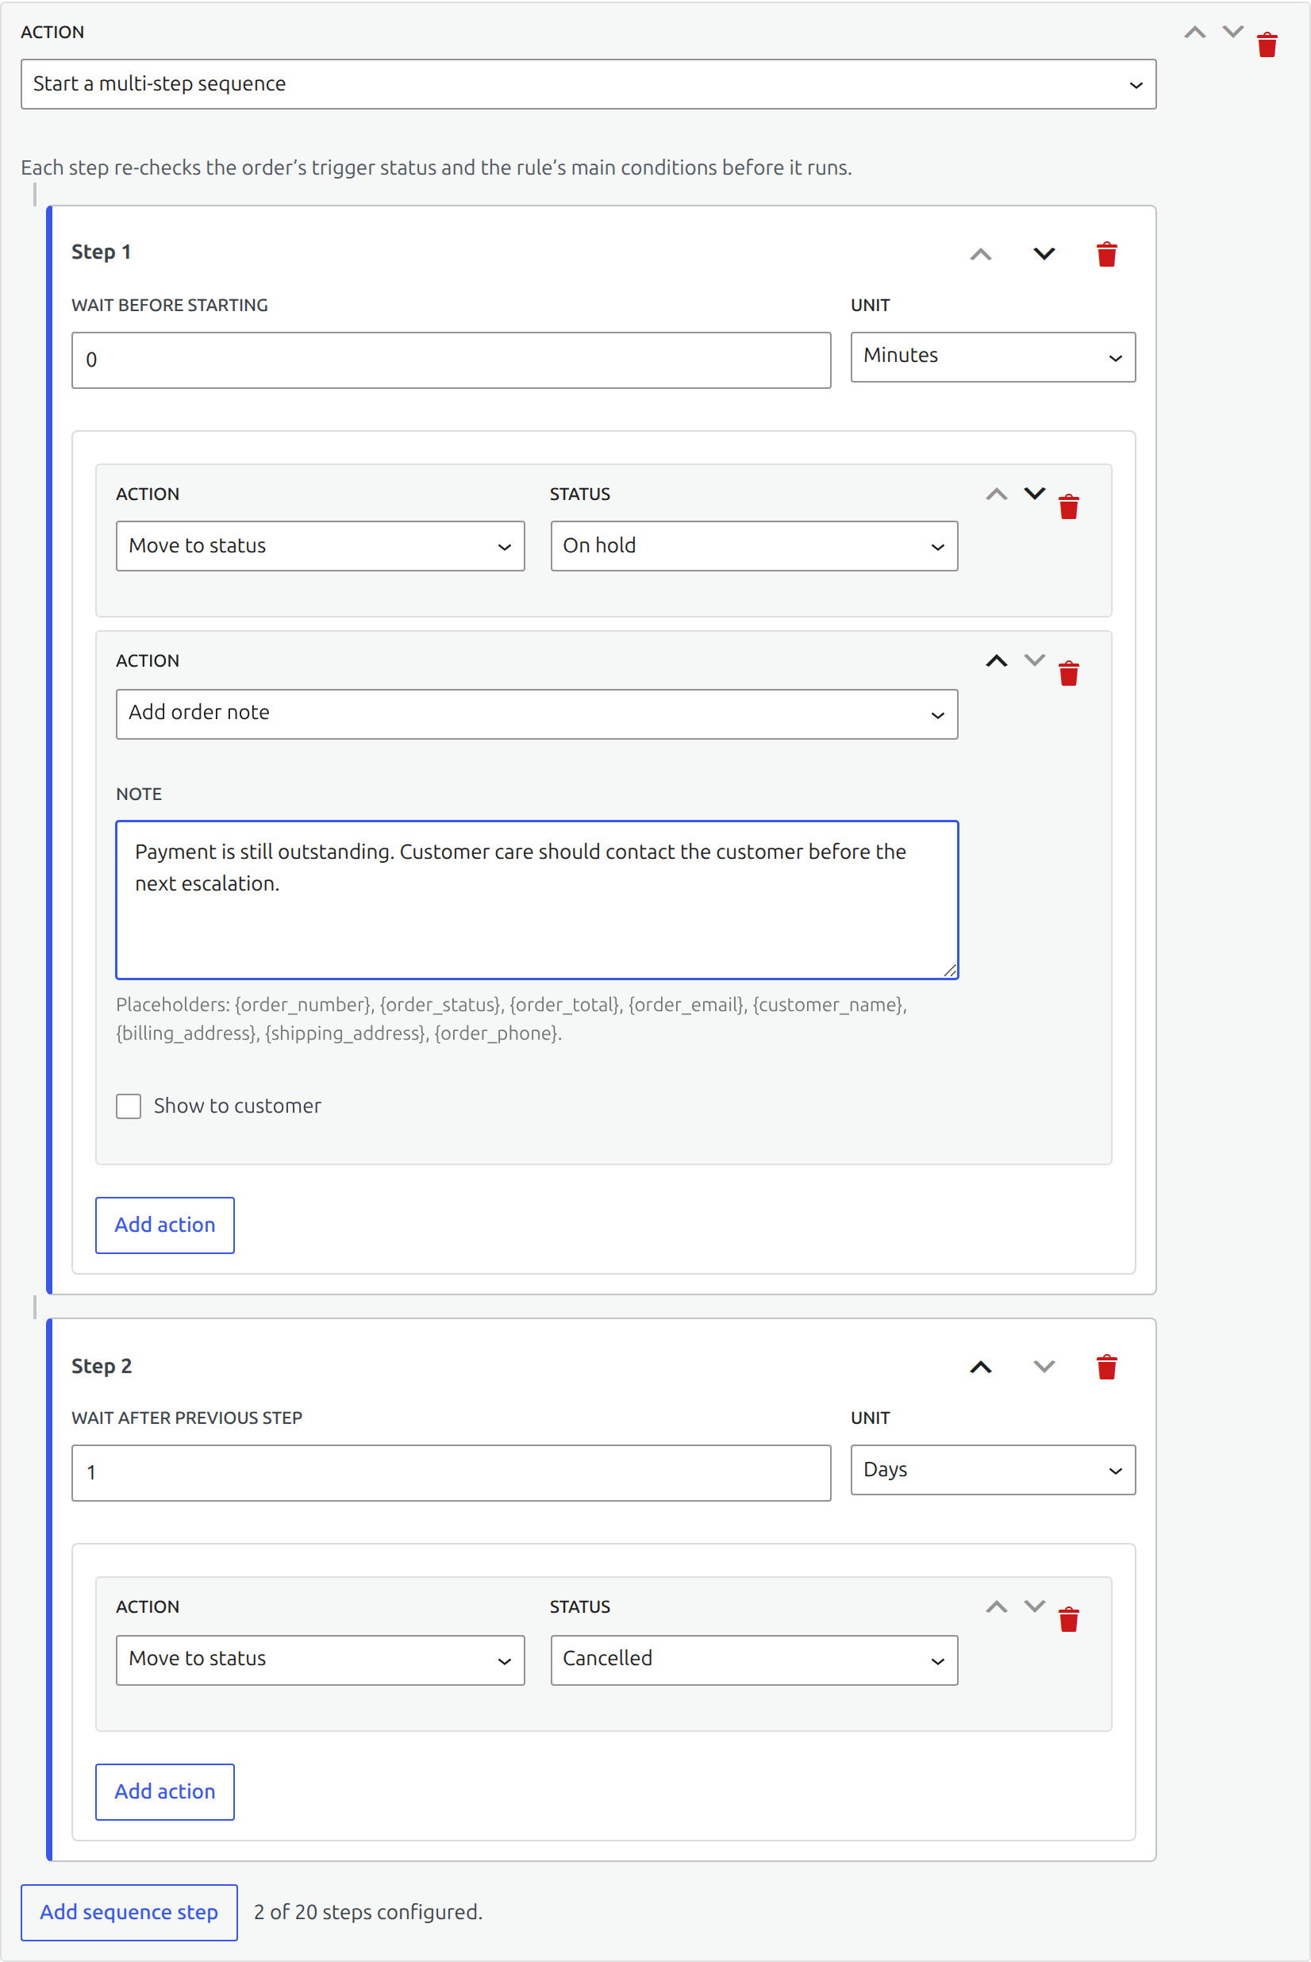Delete the top-level multi-step sequence action

[x=1267, y=44]
